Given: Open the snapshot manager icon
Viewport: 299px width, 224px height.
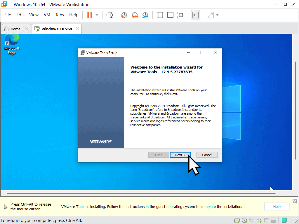Looking at the screenshot, I should pos(145,15).
